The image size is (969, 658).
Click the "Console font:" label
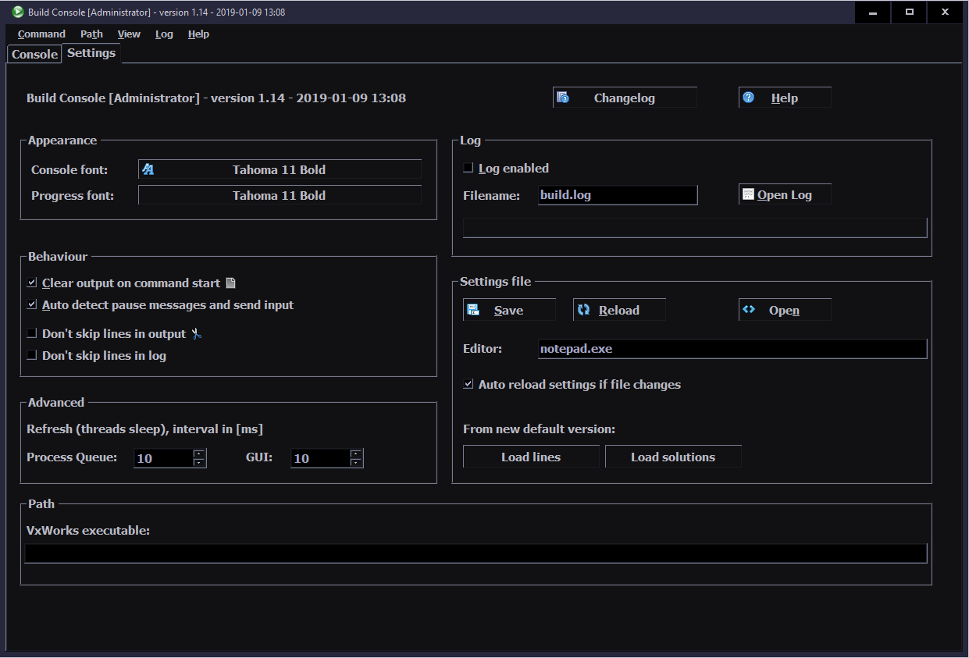click(x=69, y=169)
